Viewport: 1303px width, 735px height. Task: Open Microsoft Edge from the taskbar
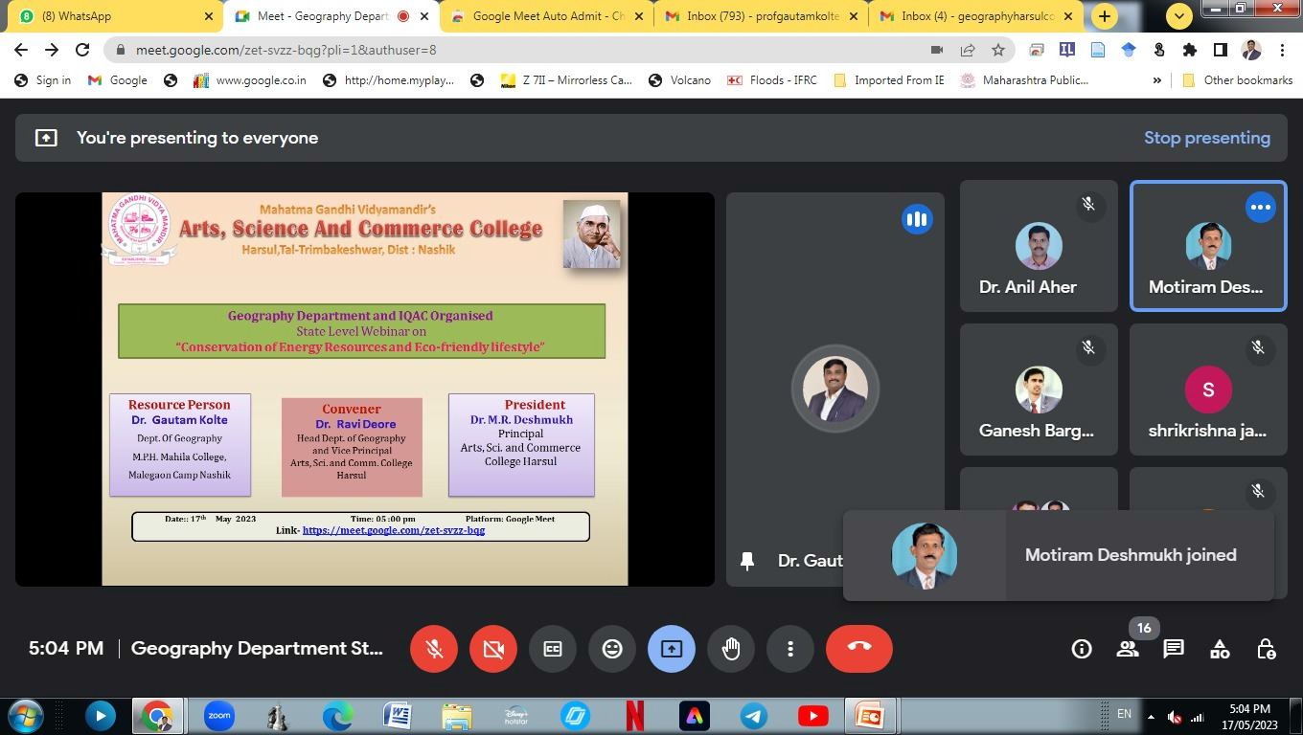click(337, 716)
